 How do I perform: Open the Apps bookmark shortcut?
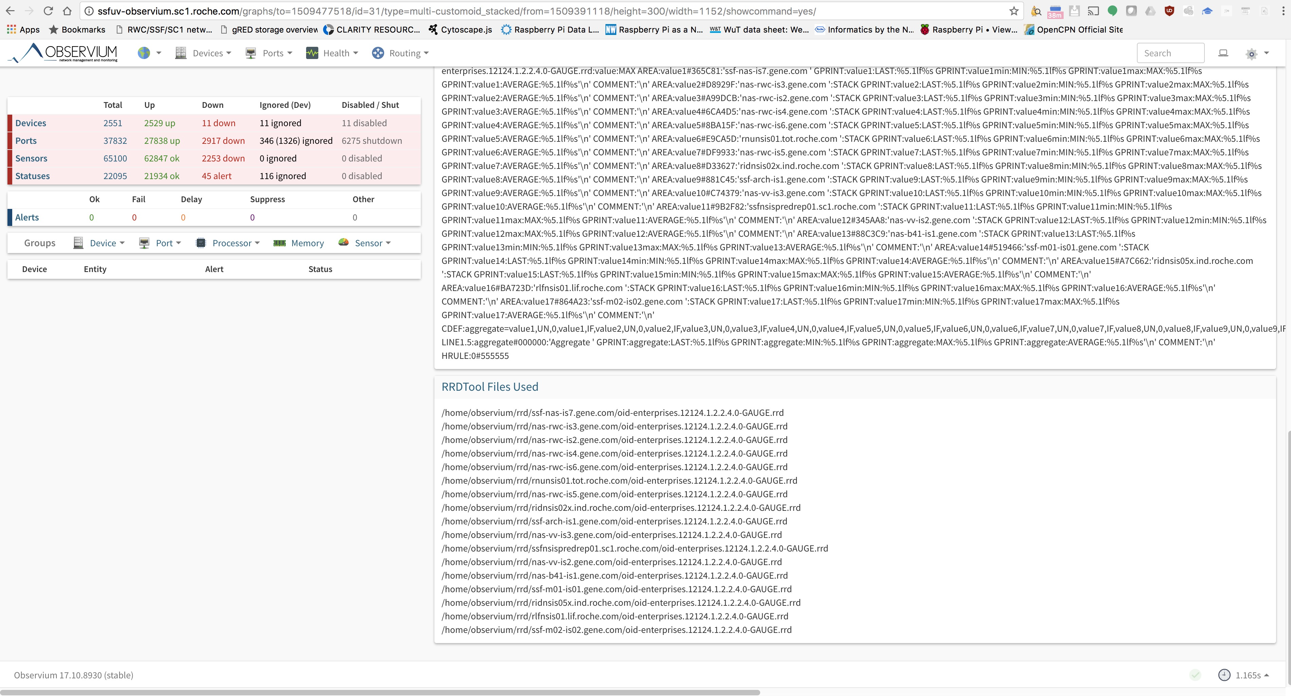[23, 30]
